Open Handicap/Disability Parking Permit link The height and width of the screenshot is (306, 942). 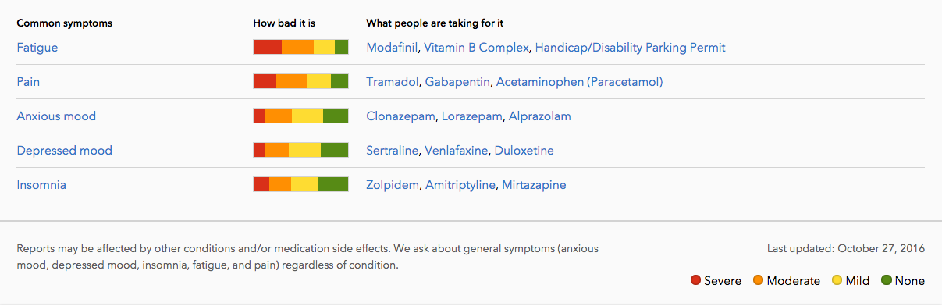click(631, 48)
